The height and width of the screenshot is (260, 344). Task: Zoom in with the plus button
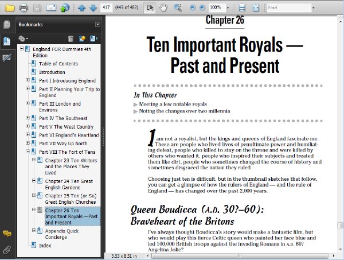(x=202, y=7)
